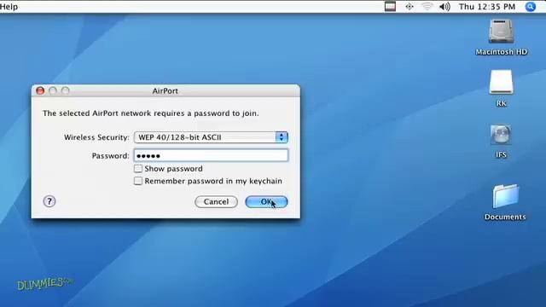Enable the Show password checkbox
Image resolution: width=546 pixels, height=307 pixels.
pyautogui.click(x=138, y=169)
